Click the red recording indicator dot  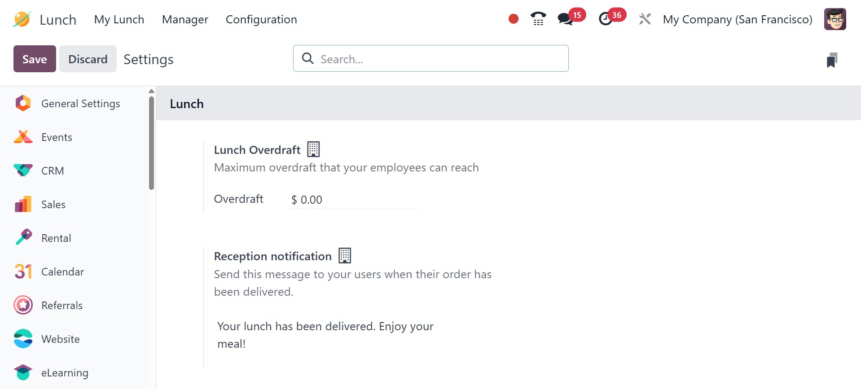click(x=514, y=19)
